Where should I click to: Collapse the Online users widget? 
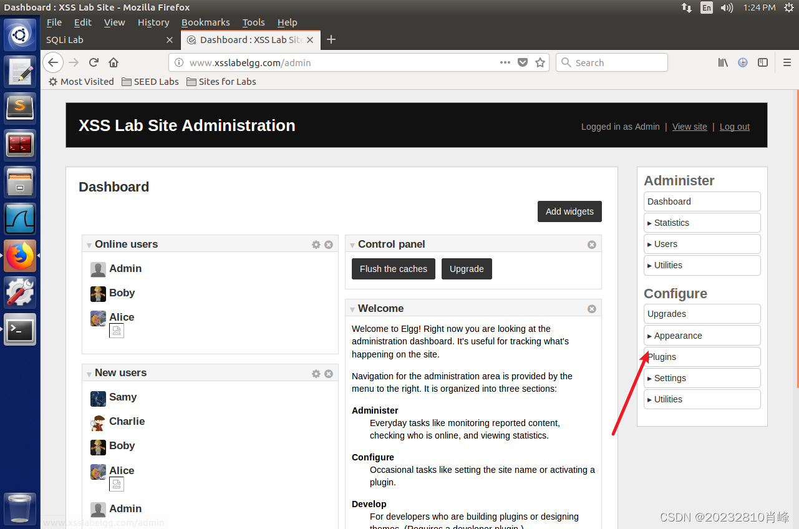point(89,245)
